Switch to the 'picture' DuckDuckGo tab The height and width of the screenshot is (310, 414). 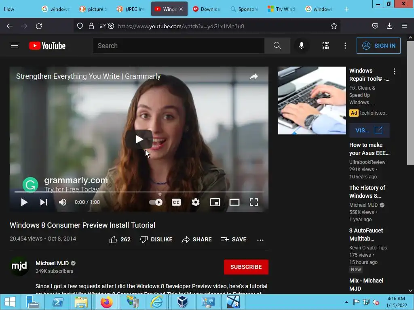pos(94,9)
